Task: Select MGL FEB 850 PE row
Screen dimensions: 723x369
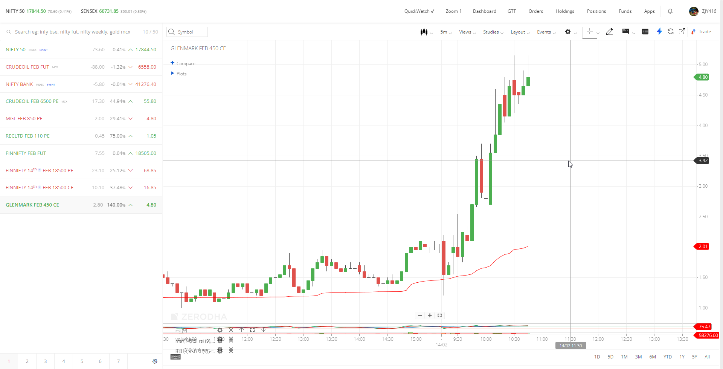Action: (x=81, y=119)
